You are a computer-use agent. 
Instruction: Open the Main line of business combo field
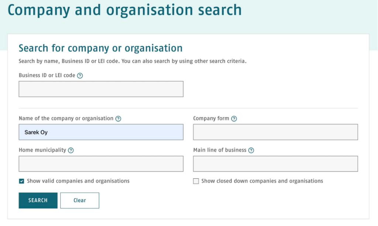[275, 164]
